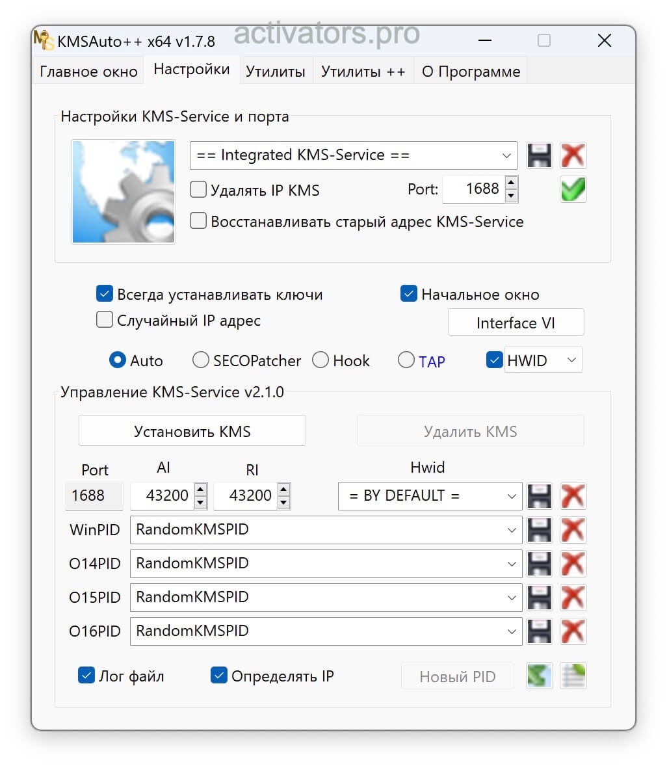Click the save icon in the Hwid row

coord(539,496)
